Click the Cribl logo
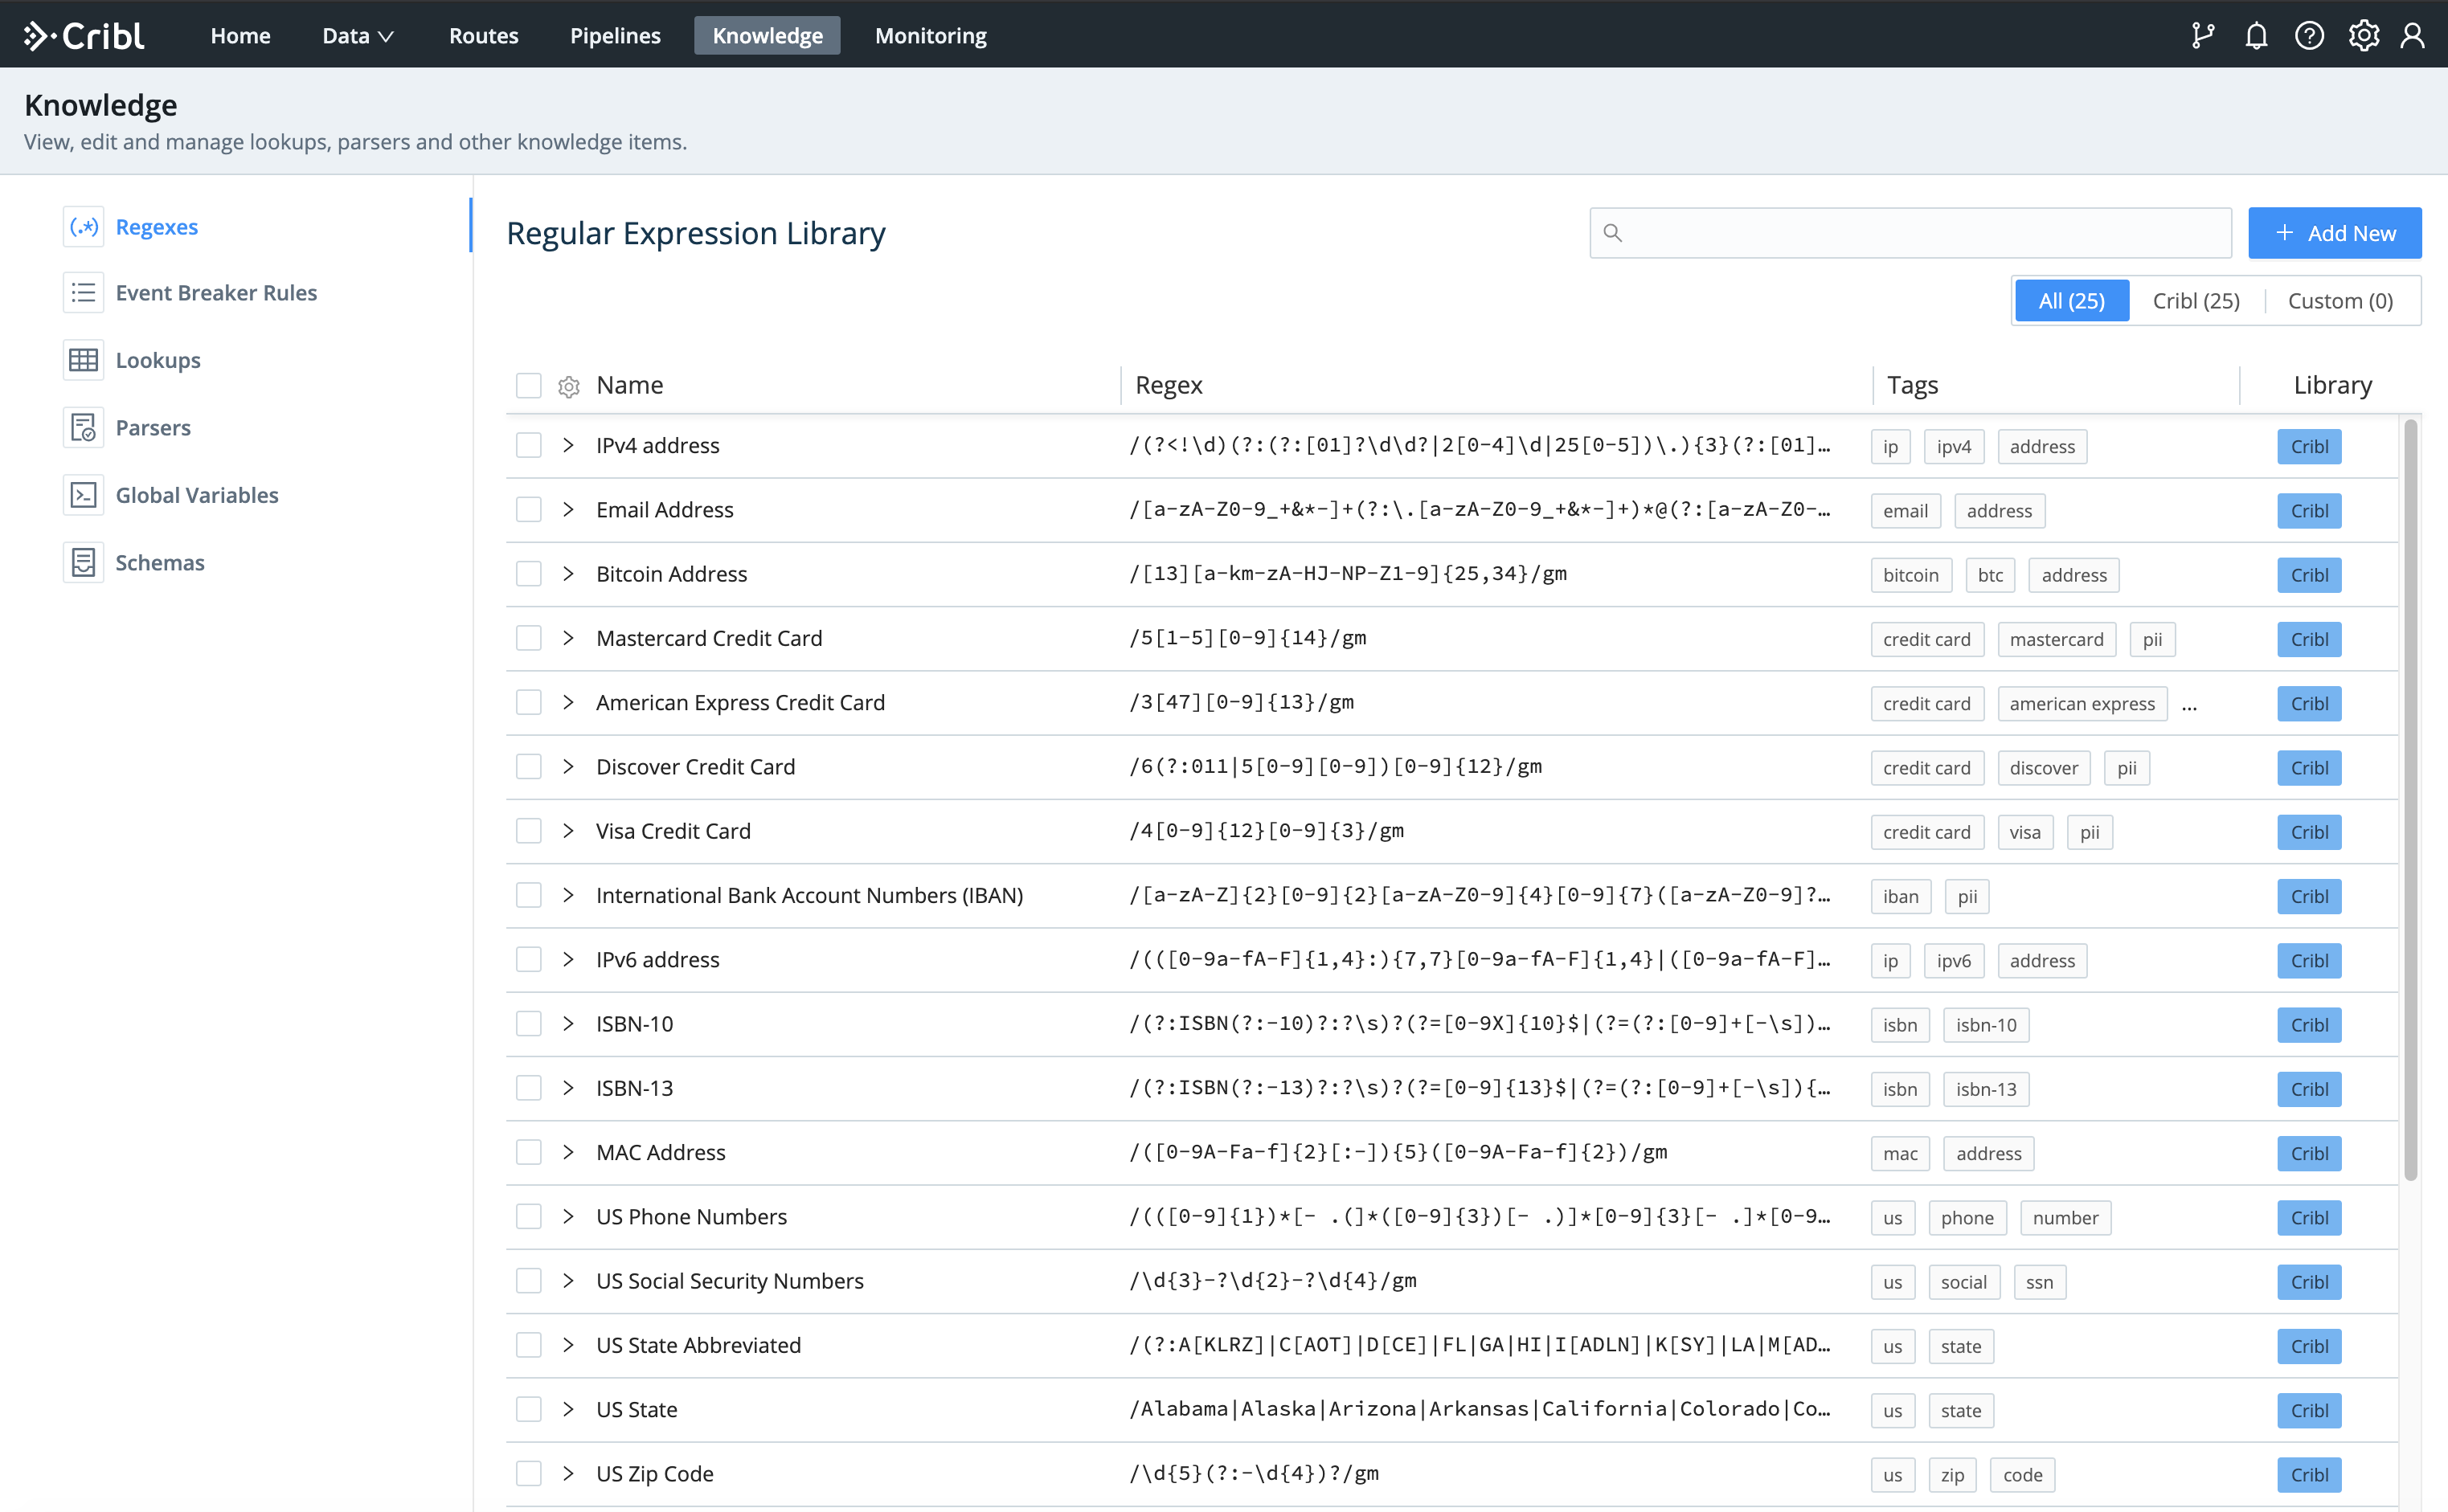Image resolution: width=2448 pixels, height=1512 pixels. 84,36
